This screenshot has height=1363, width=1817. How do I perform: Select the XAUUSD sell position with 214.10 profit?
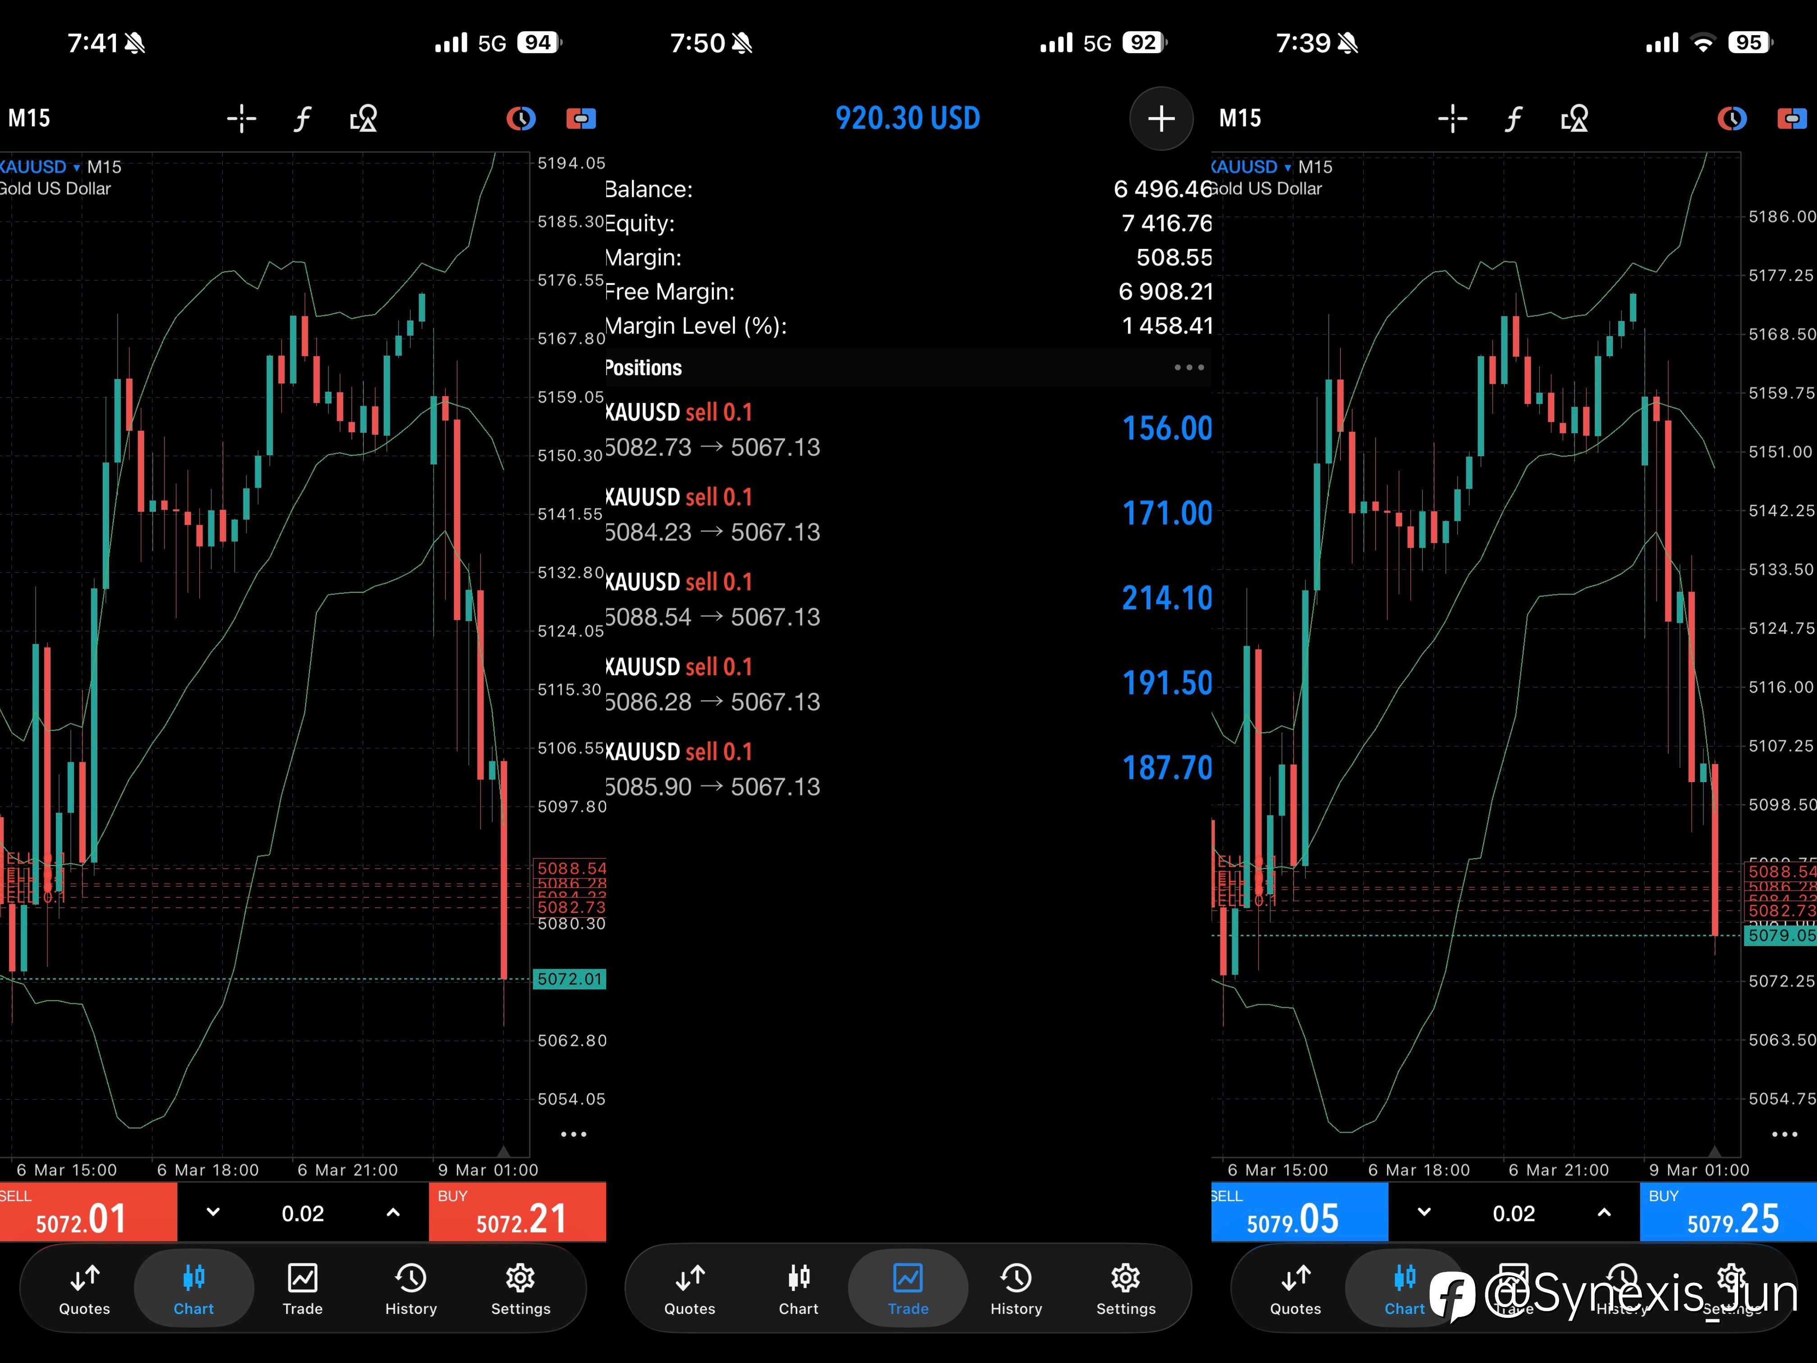point(908,599)
